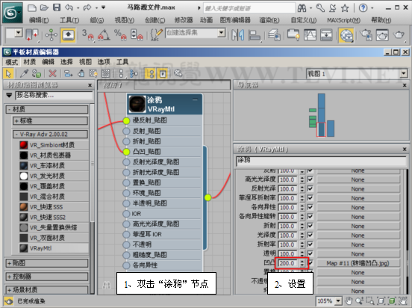This screenshot has height=308, width=412.
Task: Toggle 各向异性 map checkbox
Action: click(x=310, y=207)
